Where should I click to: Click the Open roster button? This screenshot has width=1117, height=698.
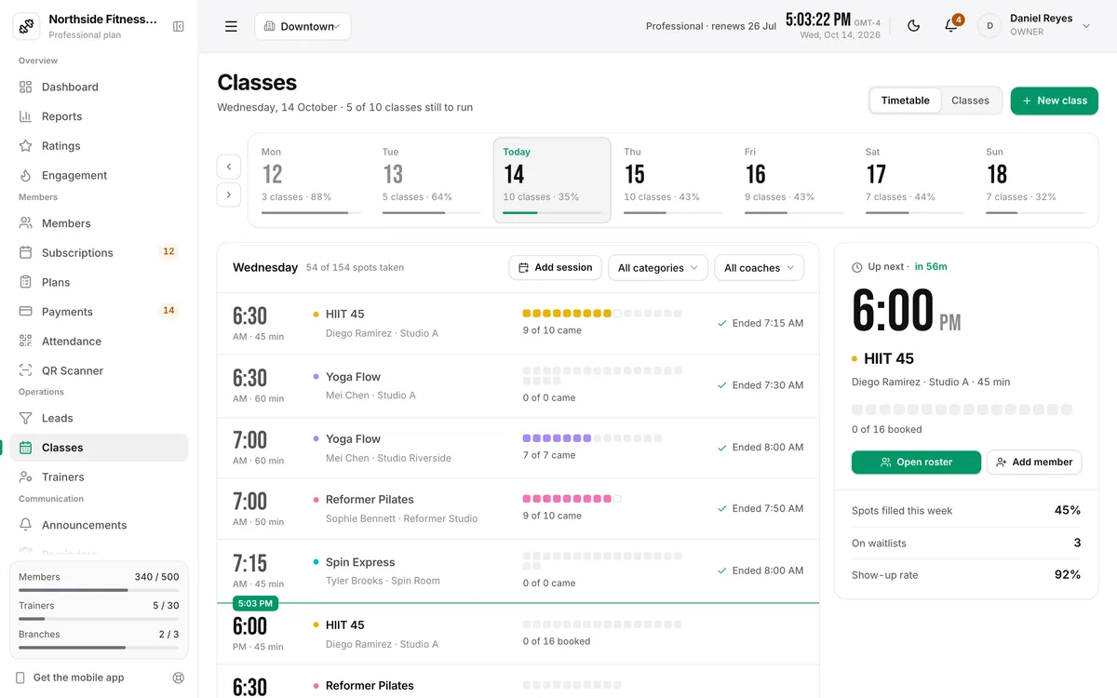pyautogui.click(x=916, y=463)
